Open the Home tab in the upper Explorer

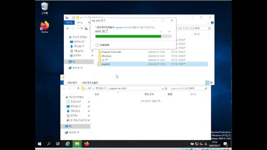[x=80, y=22]
